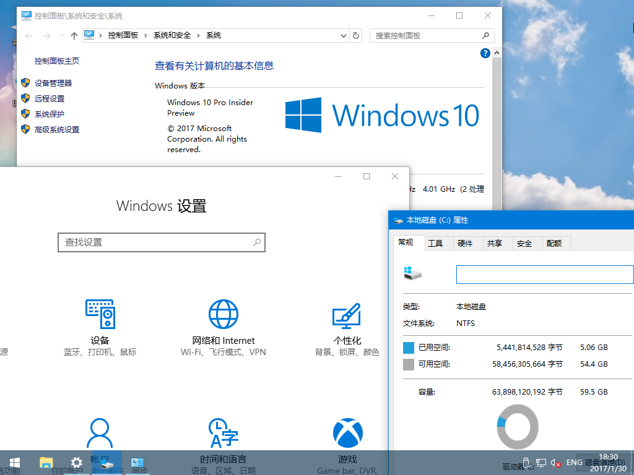This screenshot has width=634, height=475.
Task: Open 游戏 Xbox icon in Settings
Action: click(x=348, y=433)
